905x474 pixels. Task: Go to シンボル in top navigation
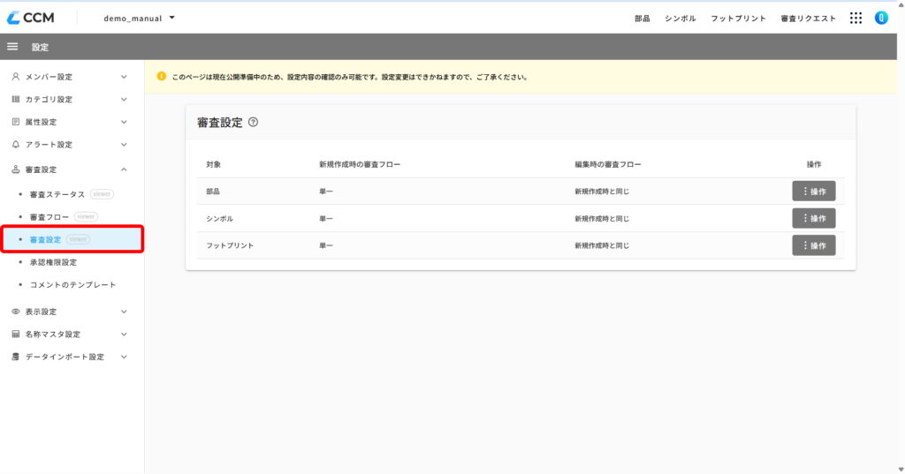click(680, 19)
